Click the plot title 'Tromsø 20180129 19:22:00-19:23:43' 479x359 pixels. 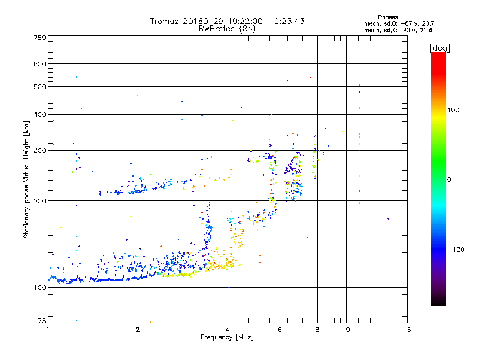pyautogui.click(x=227, y=21)
